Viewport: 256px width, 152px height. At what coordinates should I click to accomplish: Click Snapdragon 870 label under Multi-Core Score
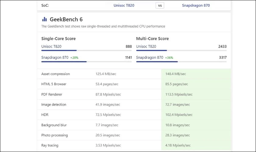[x=150, y=57]
